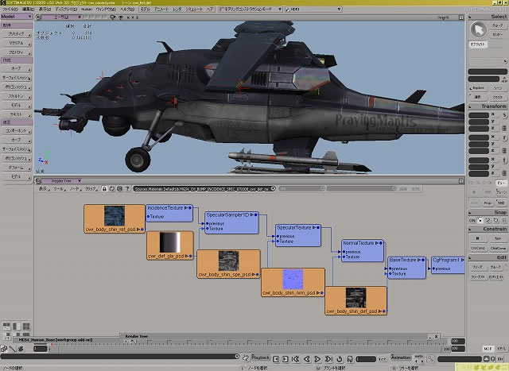This screenshot has width=509, height=371.
Task: Click the Explore button in Select panel
Action: (478, 87)
